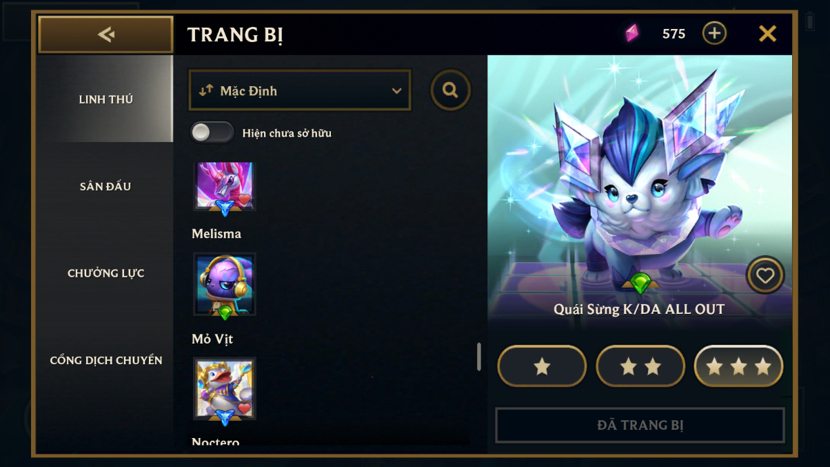830x467 pixels.
Task: Select the Melisma little legend thumbnail
Action: 225,186
